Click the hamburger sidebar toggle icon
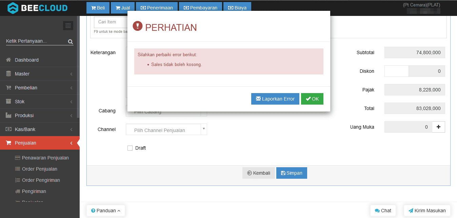This screenshot has width=457, height=218. [x=68, y=25]
